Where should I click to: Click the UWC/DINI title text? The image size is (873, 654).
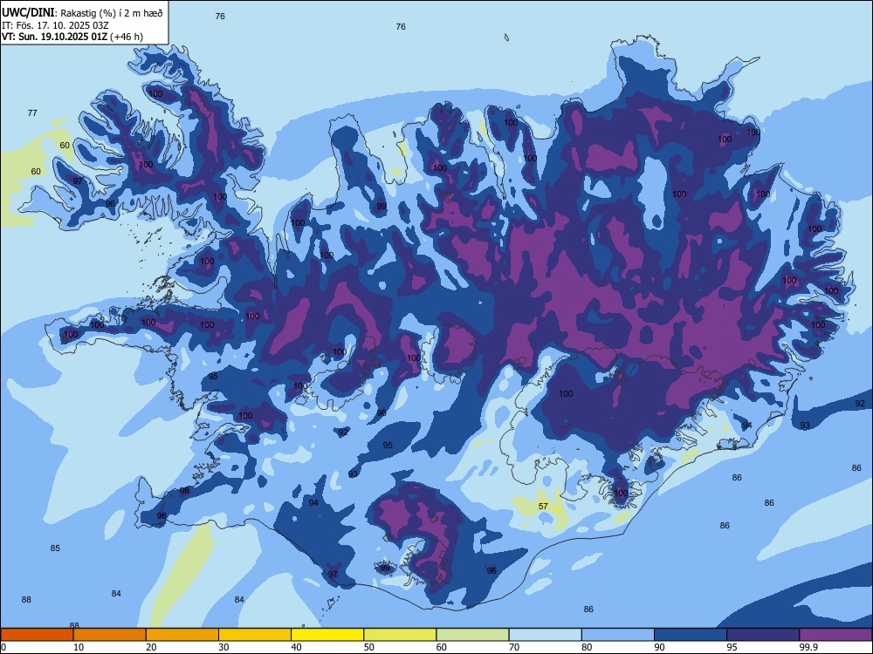coord(29,12)
